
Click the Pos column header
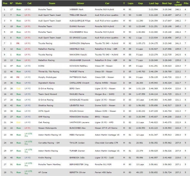click(5, 3)
